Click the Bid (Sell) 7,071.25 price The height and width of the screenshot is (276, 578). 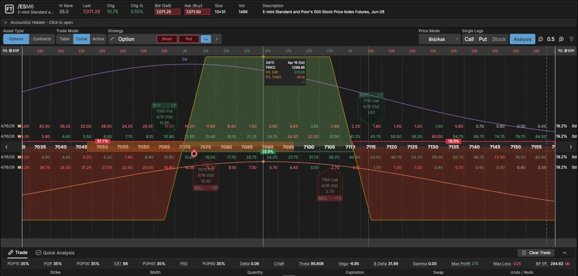pos(168,12)
